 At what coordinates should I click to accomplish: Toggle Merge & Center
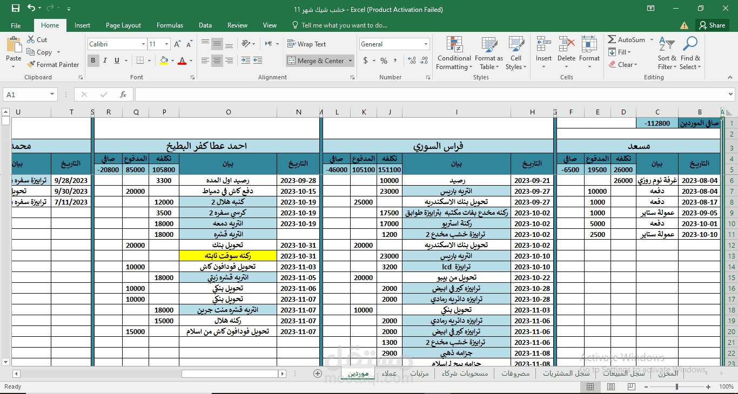coord(316,61)
